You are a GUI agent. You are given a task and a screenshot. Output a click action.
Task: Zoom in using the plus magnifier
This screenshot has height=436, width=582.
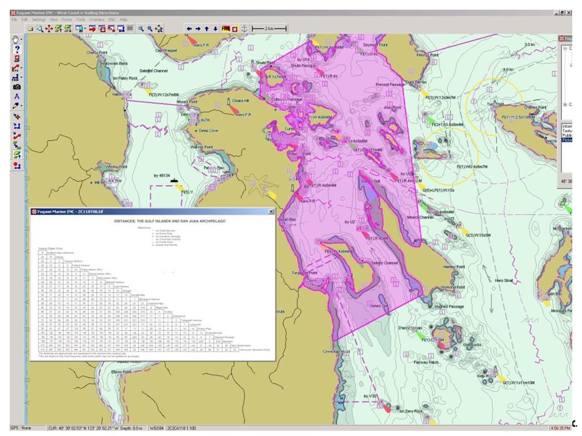click(150, 28)
